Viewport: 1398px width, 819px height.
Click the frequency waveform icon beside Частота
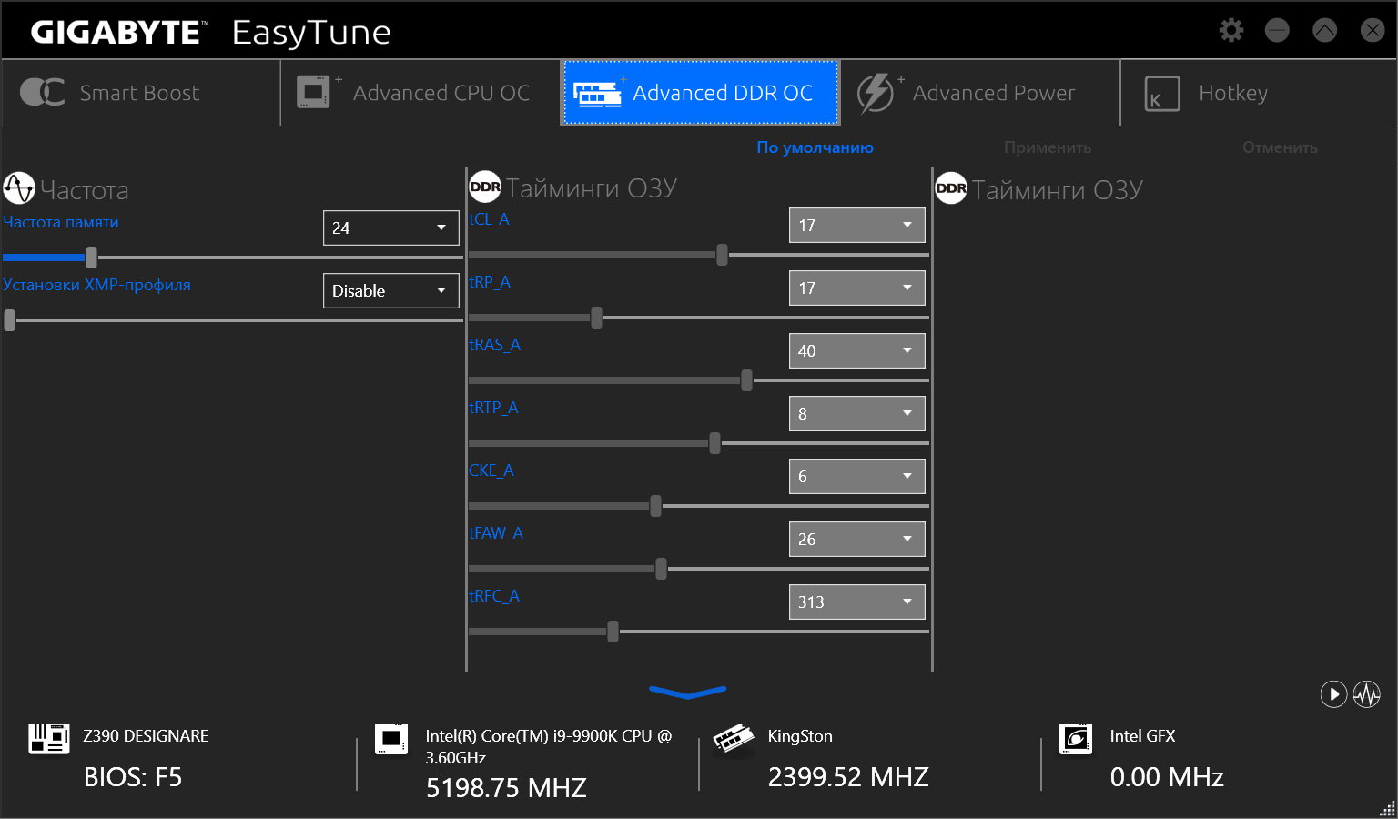point(19,188)
